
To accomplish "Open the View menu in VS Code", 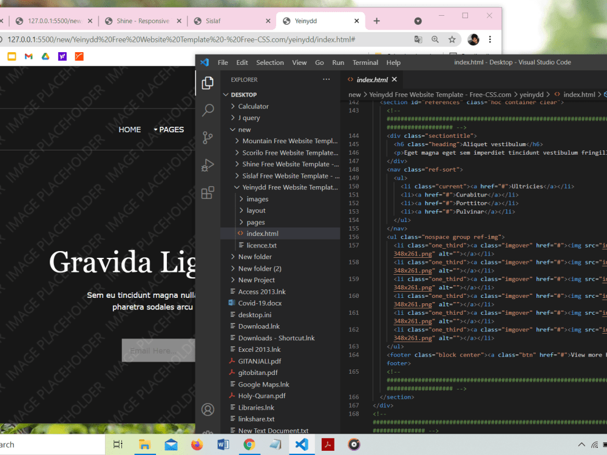I will [299, 62].
